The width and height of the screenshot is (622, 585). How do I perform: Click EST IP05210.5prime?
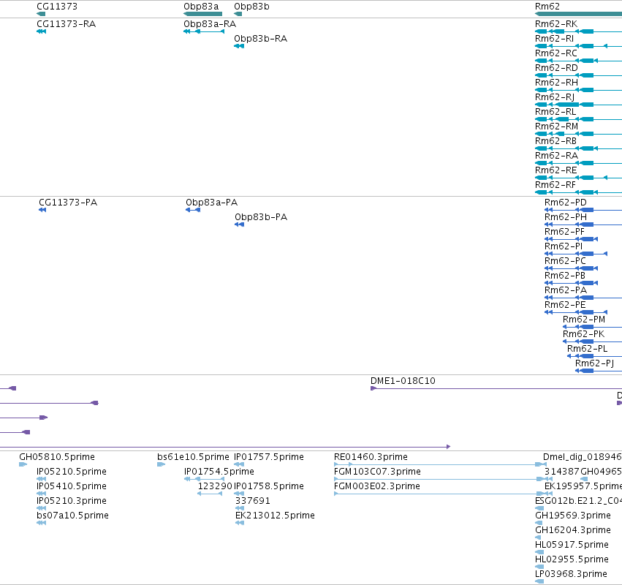(72, 472)
